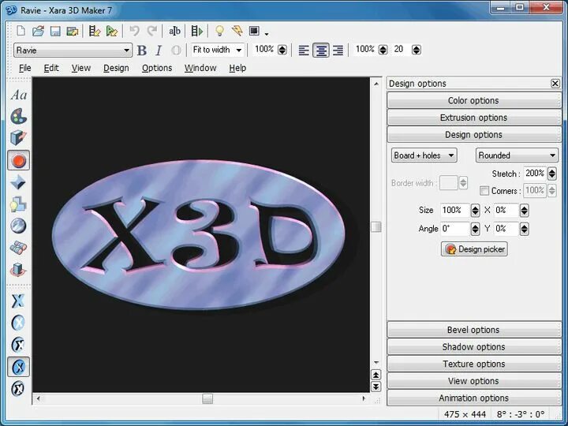Click the Design options header button
This screenshot has height=426, width=568.
click(x=474, y=134)
